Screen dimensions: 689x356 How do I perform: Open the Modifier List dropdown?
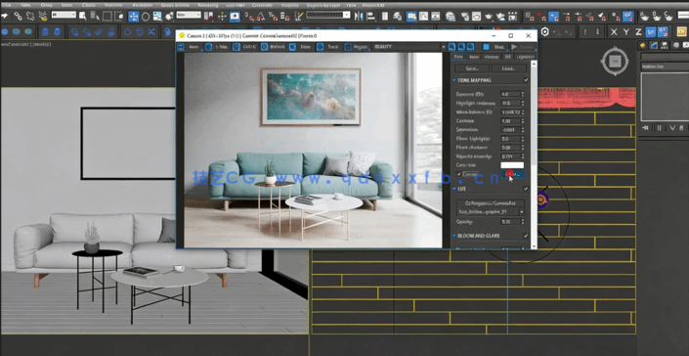(665, 67)
